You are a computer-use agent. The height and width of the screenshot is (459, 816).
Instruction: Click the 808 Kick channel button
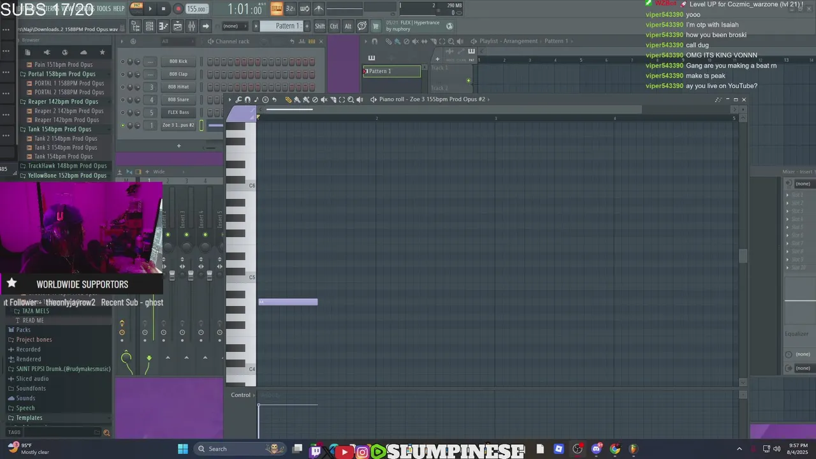coord(178,62)
